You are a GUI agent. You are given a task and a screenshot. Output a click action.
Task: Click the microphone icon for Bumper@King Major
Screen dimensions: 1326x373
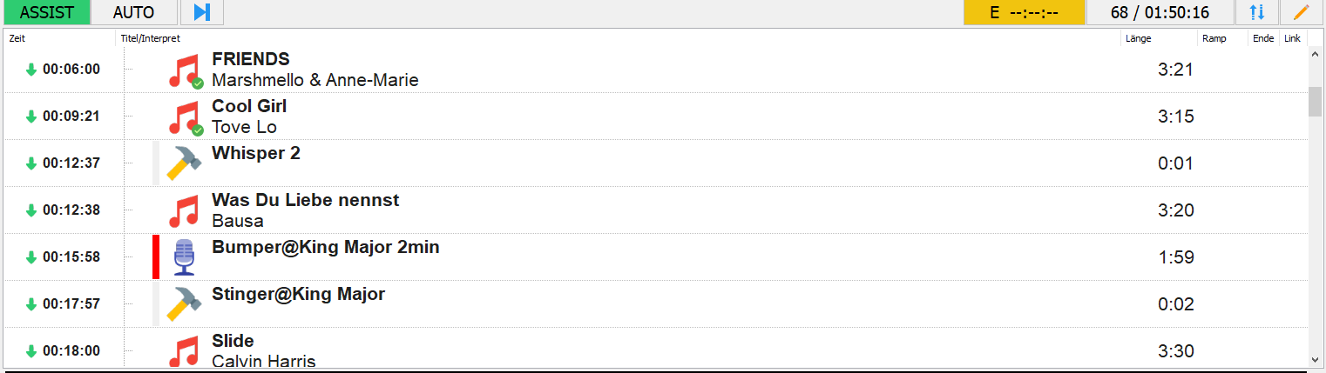(184, 257)
